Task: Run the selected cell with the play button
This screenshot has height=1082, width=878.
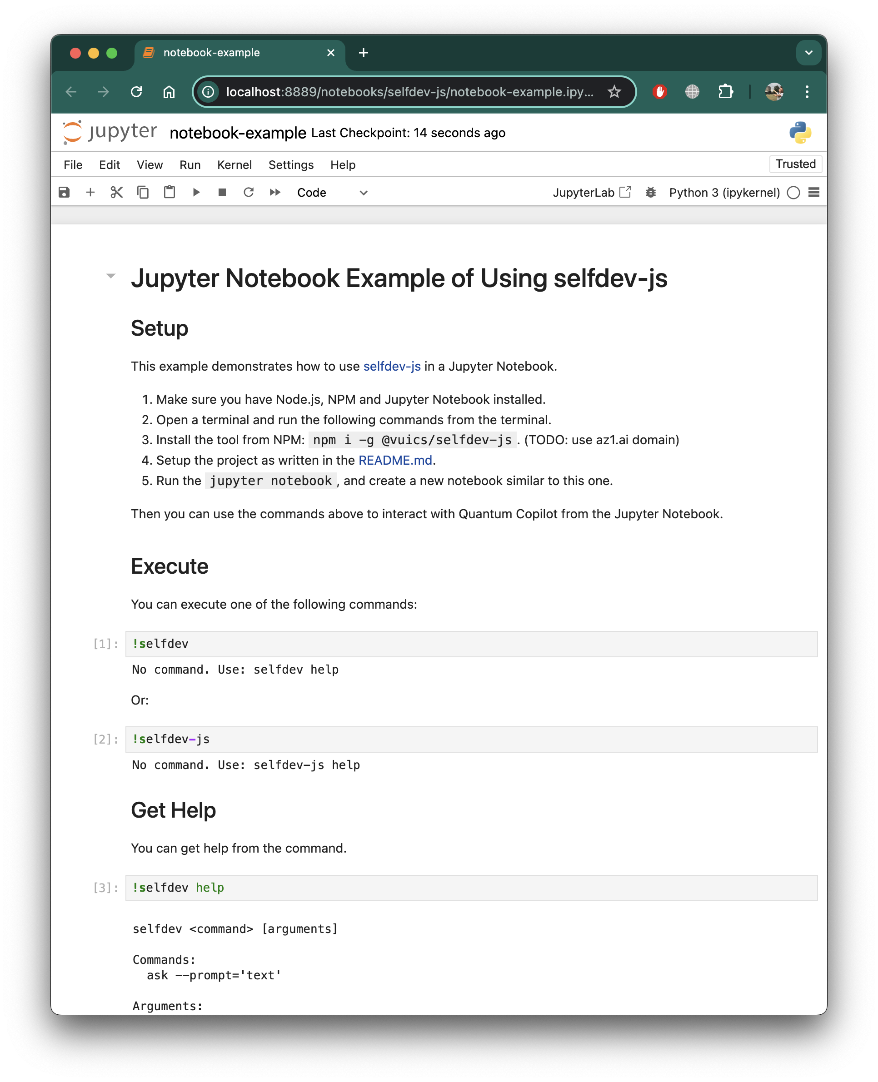Action: click(196, 192)
